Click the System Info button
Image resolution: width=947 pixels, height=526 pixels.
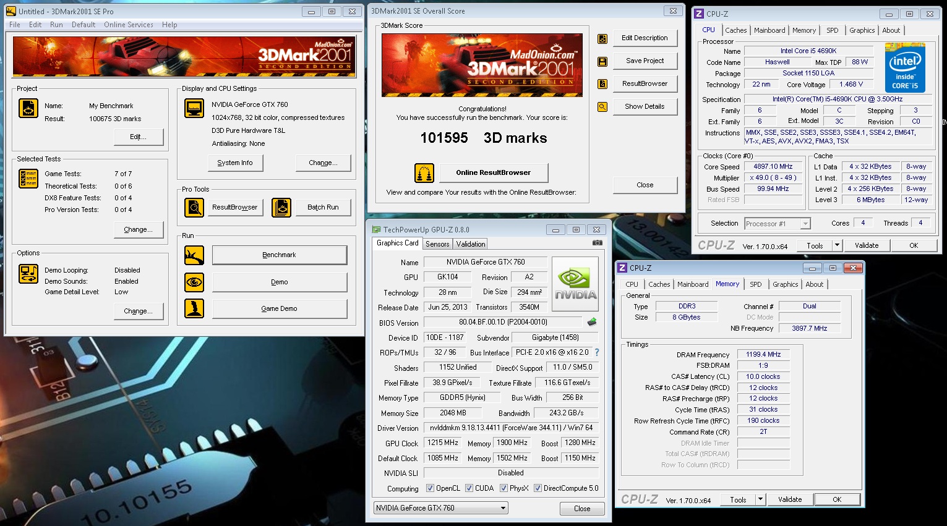pos(235,163)
